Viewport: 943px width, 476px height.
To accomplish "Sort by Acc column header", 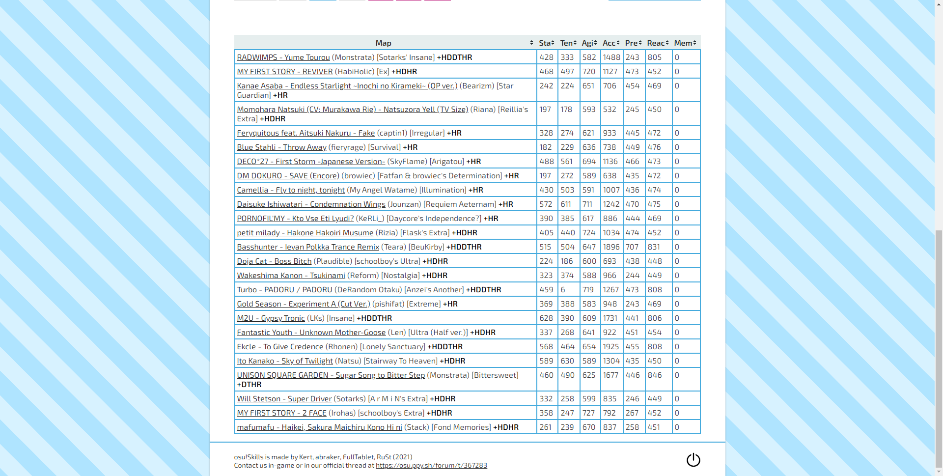I will pos(611,43).
